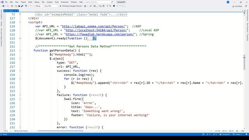Image resolution: width=249 pixels, height=140 pixels.
Task: Click inside the Search (Ctrl+Q) box
Action: (x=98, y=2)
